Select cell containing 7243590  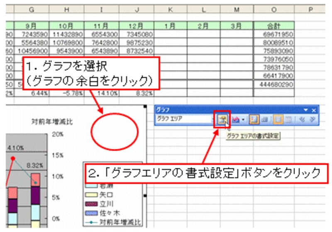click(x=32, y=34)
